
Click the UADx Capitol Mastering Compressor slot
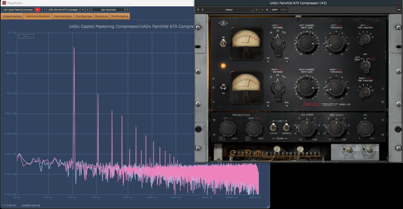(x=18, y=9)
